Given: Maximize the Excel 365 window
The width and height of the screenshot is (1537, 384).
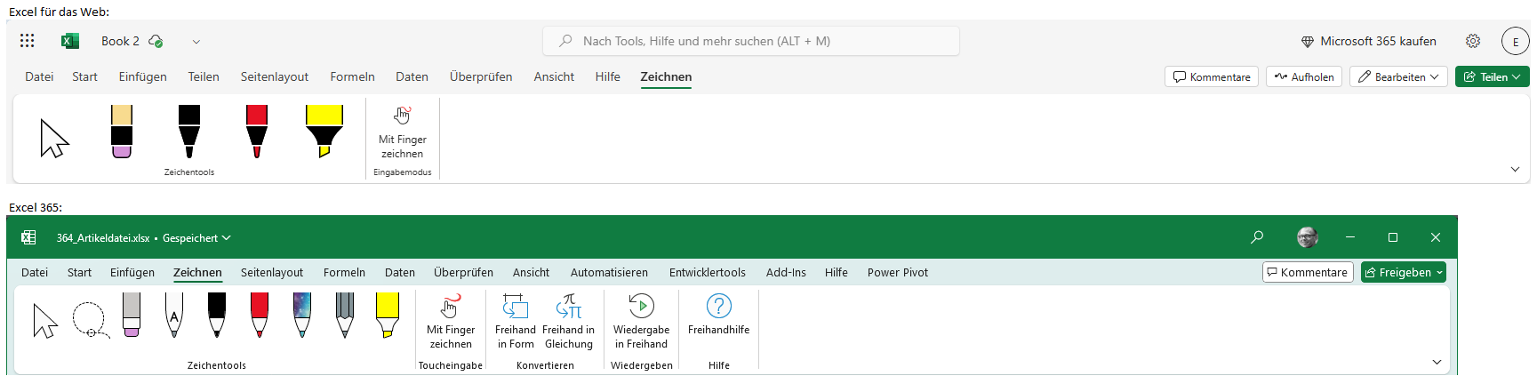Looking at the screenshot, I should pyautogui.click(x=1393, y=237).
